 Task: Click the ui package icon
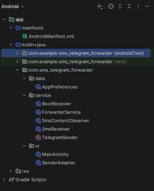coord(31,146)
